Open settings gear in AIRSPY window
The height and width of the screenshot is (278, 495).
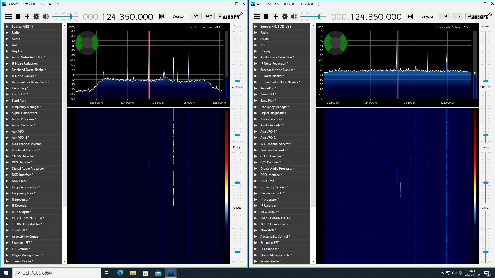[x=36, y=16]
